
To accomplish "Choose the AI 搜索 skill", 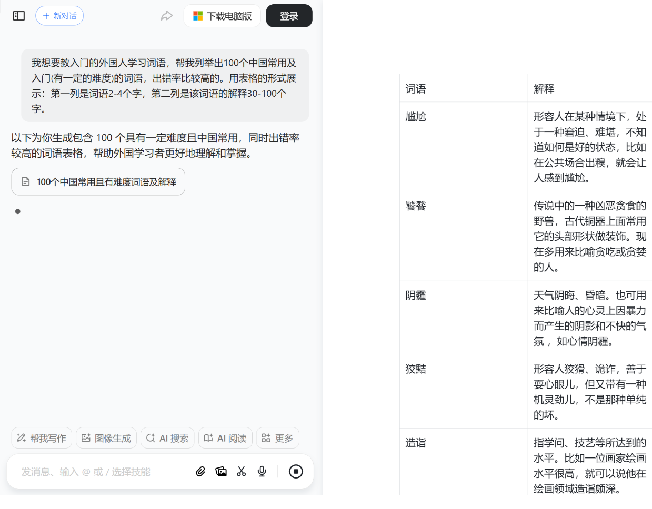I will 167,438.
